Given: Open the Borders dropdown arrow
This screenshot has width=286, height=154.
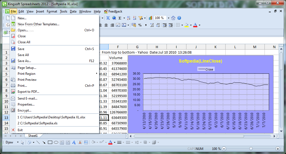Looking at the screenshot, I should tap(182, 25).
